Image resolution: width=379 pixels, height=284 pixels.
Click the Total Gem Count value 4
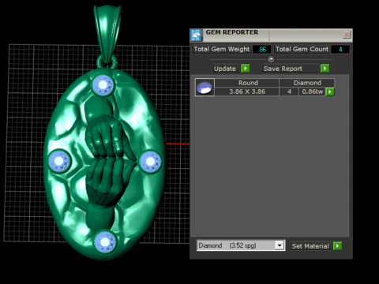(340, 49)
